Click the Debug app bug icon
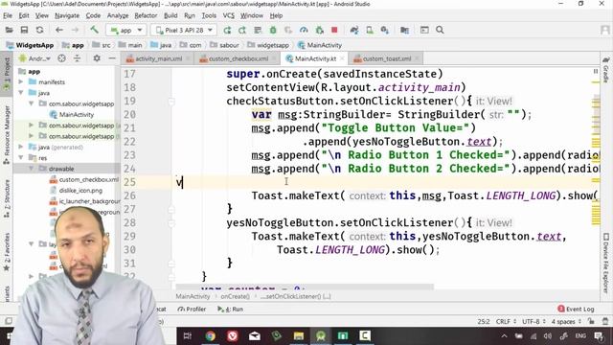This screenshot has height=345, width=613. pyautogui.click(x=273, y=30)
